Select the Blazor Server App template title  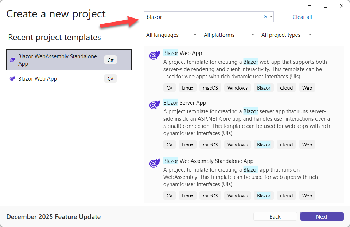coord(184,103)
